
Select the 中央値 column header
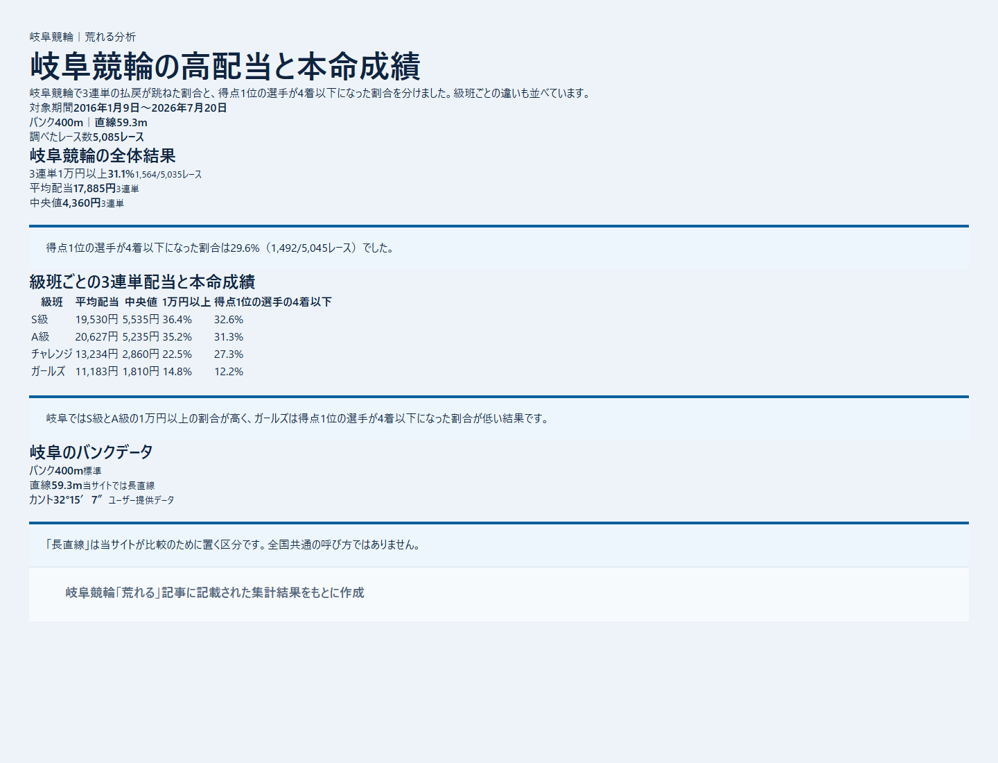(x=141, y=302)
